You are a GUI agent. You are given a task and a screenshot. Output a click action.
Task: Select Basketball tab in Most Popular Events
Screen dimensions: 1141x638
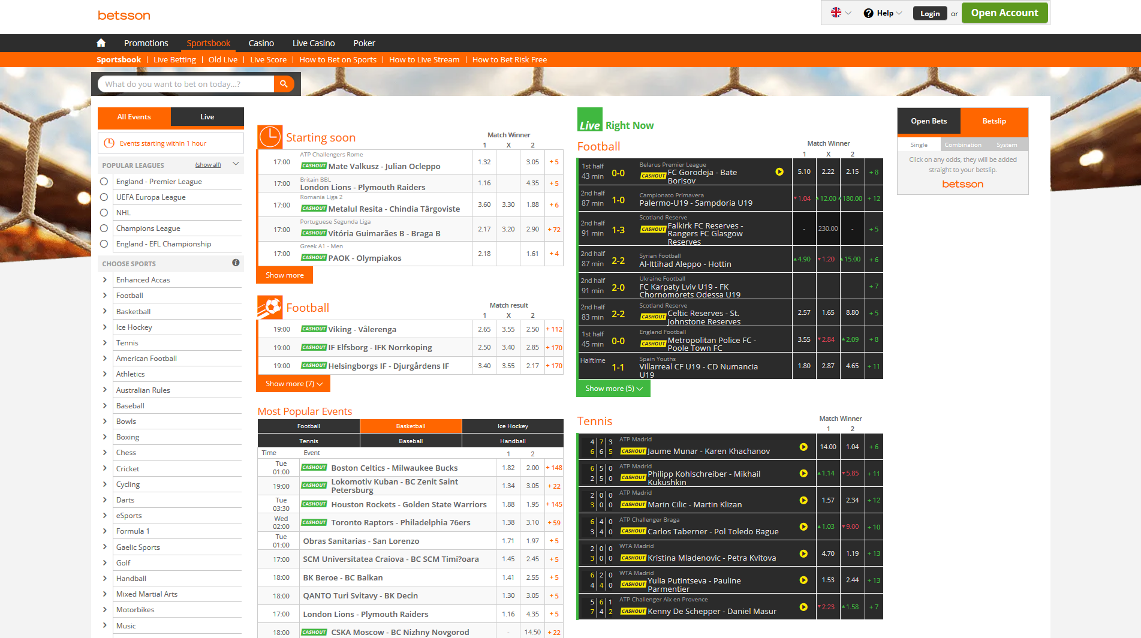[x=411, y=426]
